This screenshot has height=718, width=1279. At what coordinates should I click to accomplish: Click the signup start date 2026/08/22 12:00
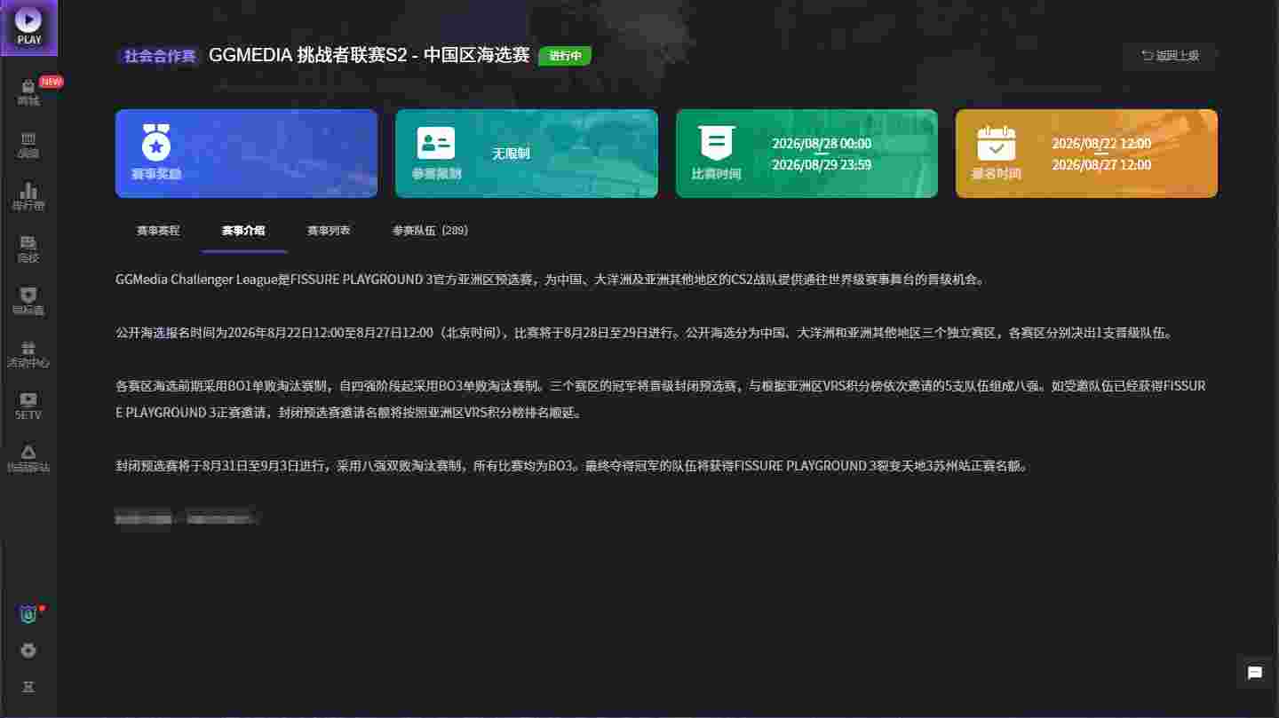(1101, 144)
